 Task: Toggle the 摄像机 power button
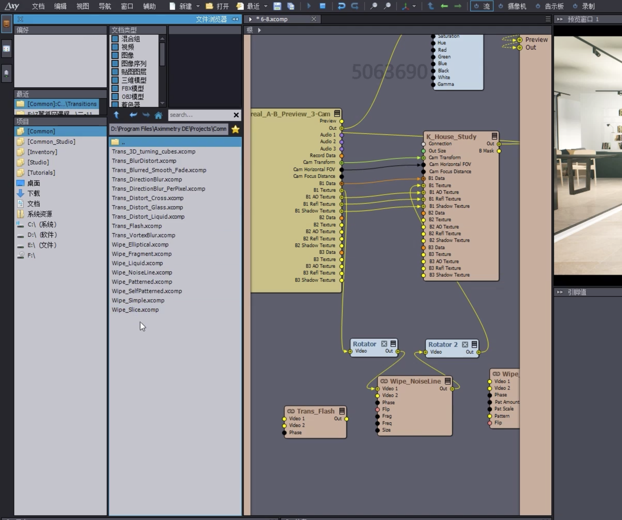point(500,6)
